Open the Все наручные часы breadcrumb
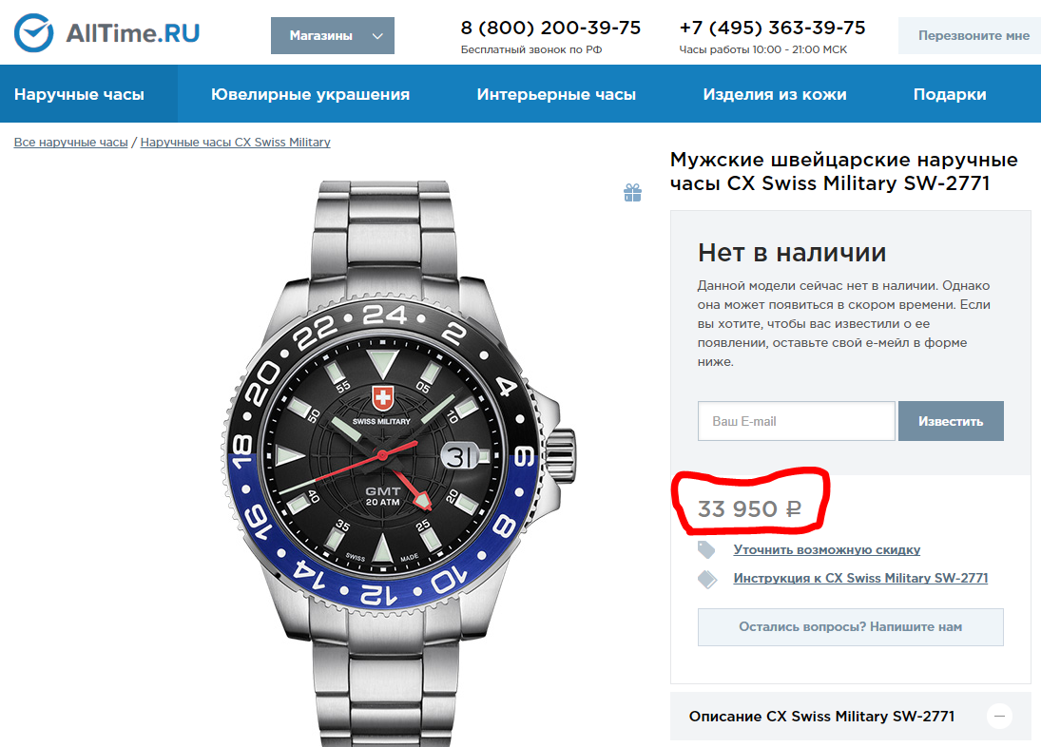Image resolution: width=1041 pixels, height=747 pixels. click(71, 142)
